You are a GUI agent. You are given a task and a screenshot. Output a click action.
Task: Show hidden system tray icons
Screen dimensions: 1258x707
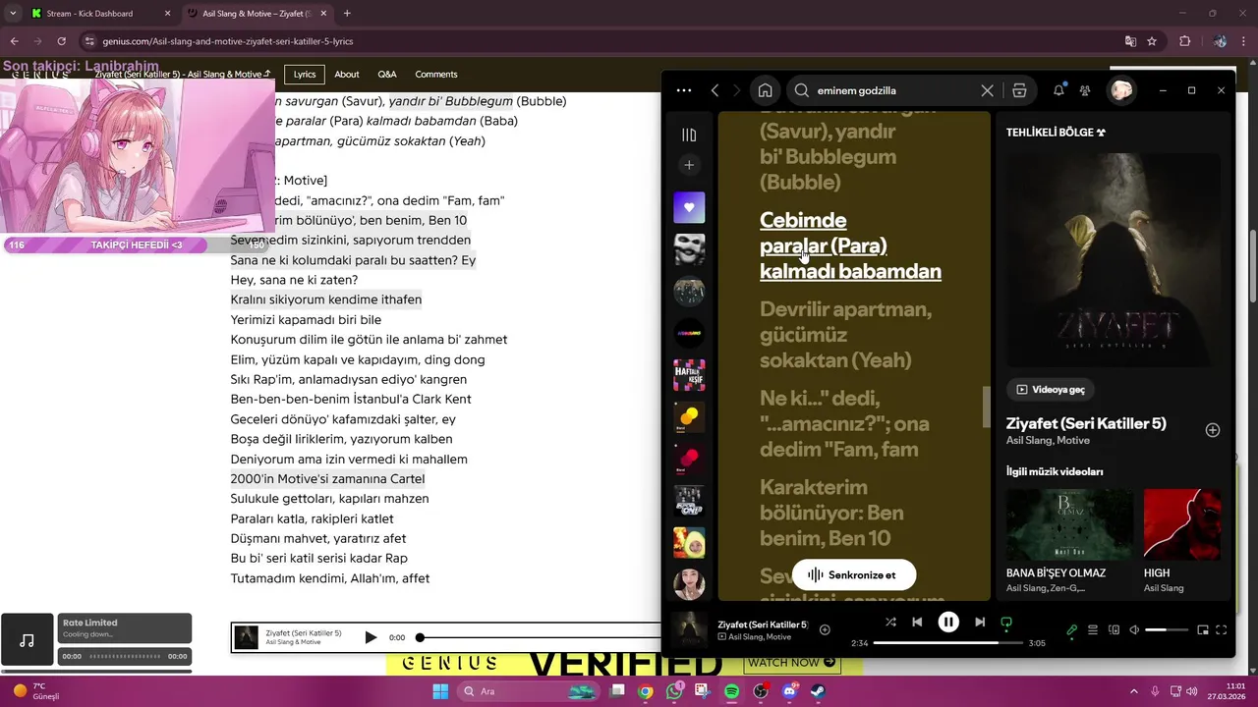[x=1132, y=691]
